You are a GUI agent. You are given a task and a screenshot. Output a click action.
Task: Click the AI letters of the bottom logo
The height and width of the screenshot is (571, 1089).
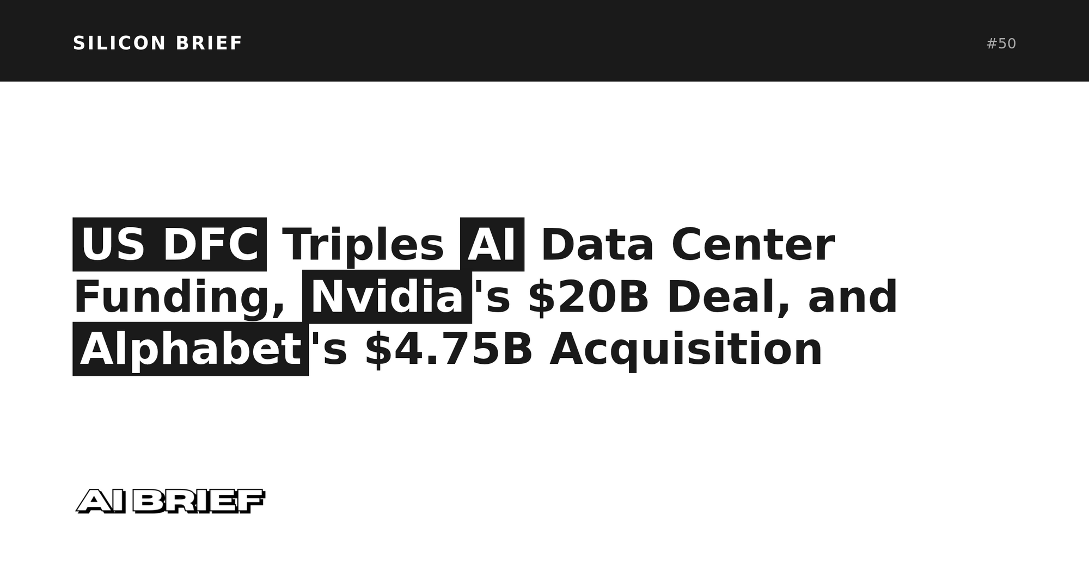tap(102, 501)
